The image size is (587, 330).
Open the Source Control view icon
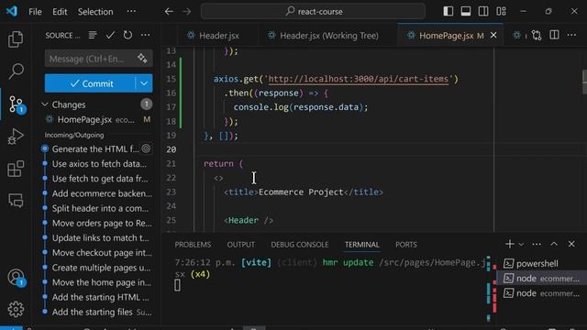pyautogui.click(x=17, y=104)
